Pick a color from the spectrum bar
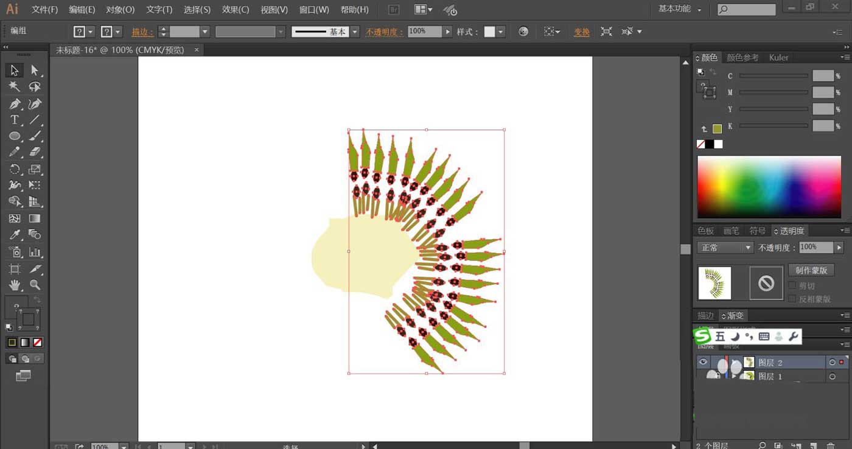 point(769,187)
